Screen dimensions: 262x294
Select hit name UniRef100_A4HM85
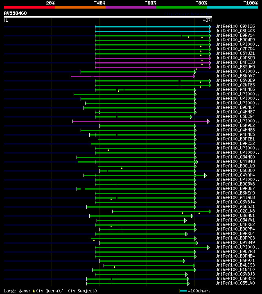pos(235,134)
